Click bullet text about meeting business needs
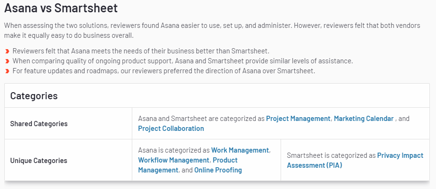Screen dimensions: 436x189 141,51
